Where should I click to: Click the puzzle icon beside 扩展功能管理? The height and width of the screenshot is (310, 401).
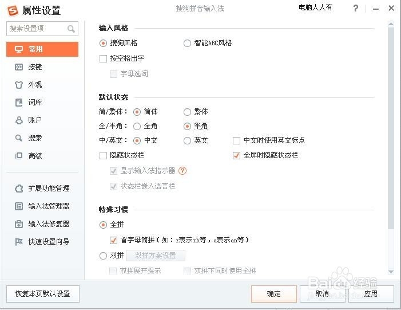point(18,189)
